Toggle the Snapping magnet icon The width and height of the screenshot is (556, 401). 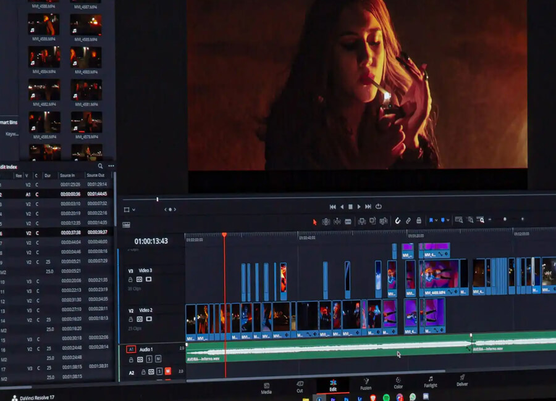(x=398, y=220)
